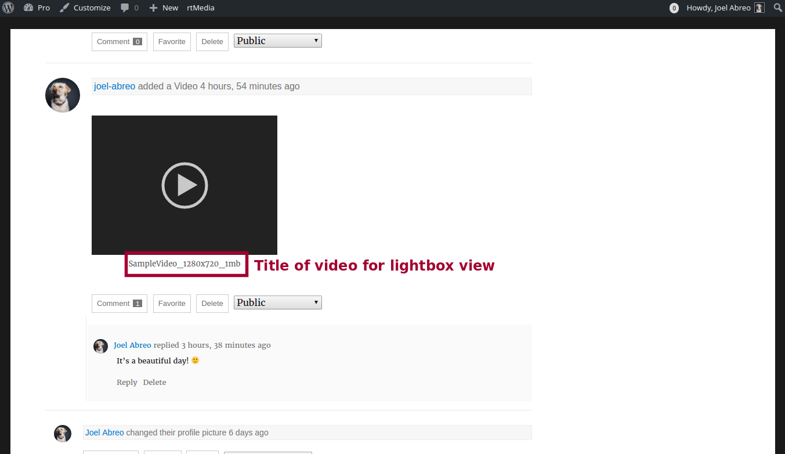The width and height of the screenshot is (785, 454).
Task: Click the New plus icon
Action: [153, 8]
